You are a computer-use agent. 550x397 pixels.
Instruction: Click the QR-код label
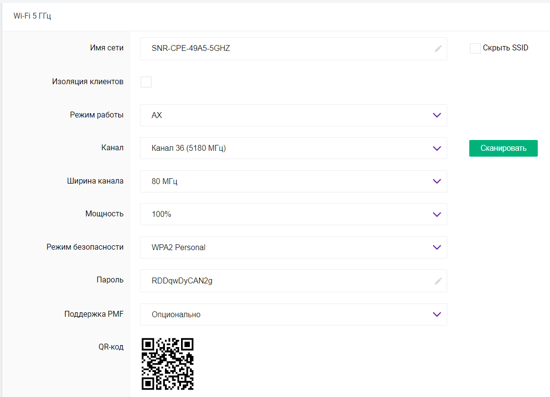point(111,347)
